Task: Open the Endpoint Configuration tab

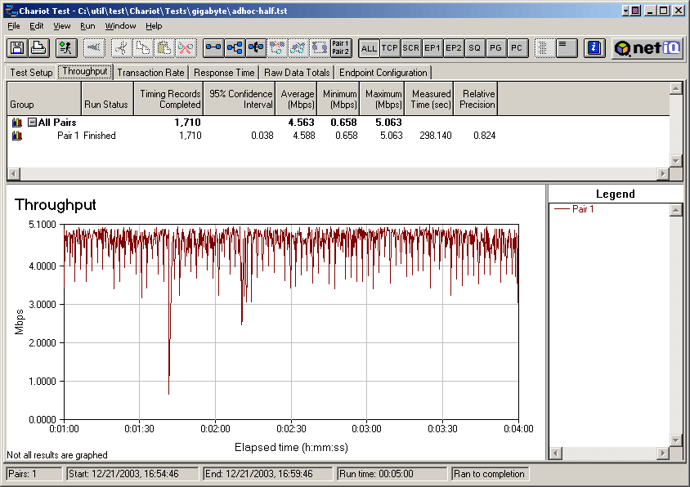Action: [x=383, y=73]
